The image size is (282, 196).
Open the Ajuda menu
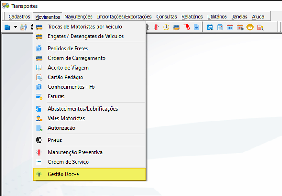(258, 17)
